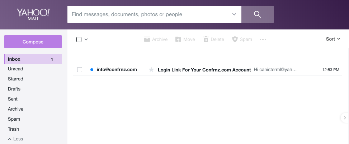Open the Sort dropdown
This screenshot has height=144, width=349.
(333, 39)
